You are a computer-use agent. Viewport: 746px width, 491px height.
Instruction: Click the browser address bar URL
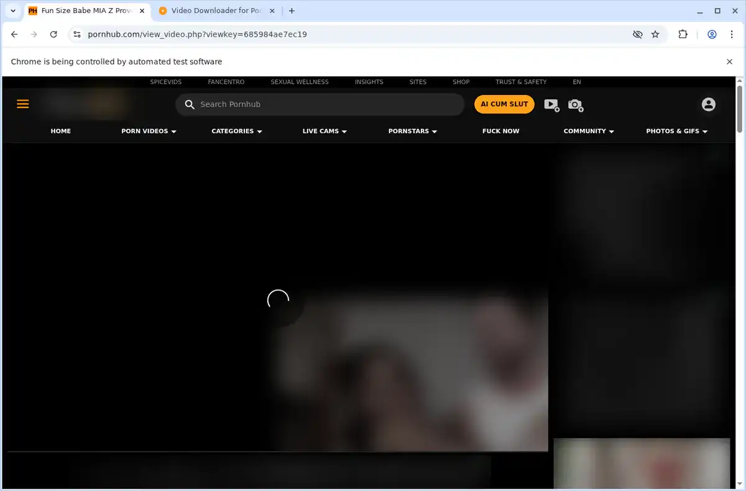(198, 34)
